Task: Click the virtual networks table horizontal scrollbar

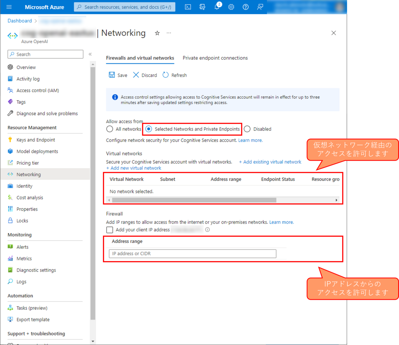Action: click(x=194, y=200)
